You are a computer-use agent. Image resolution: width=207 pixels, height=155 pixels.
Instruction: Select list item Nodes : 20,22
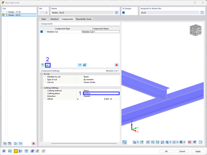pyautogui.click(x=19, y=15)
